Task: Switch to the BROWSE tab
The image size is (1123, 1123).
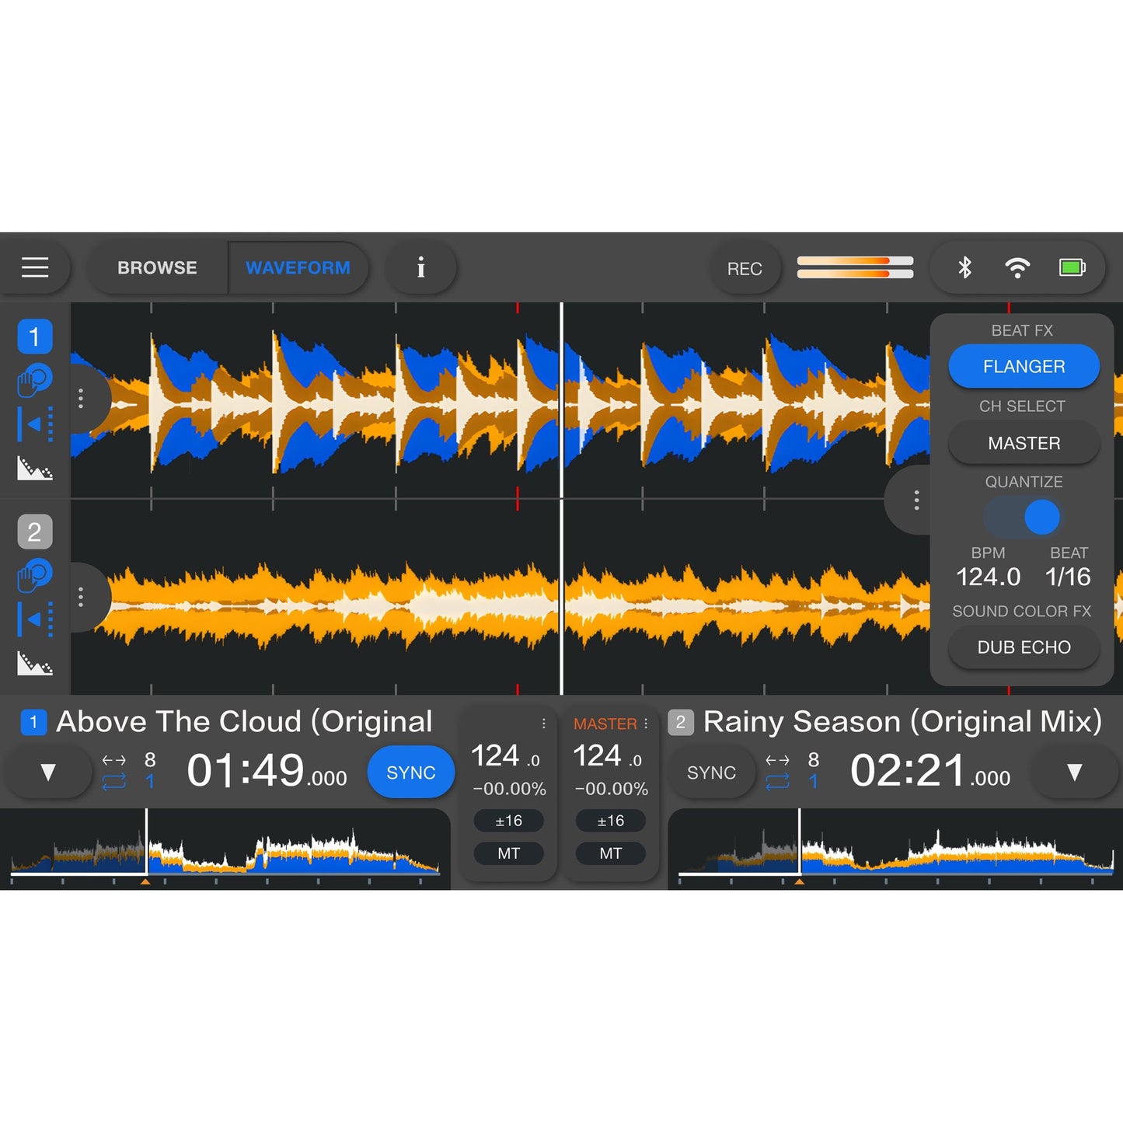Action: click(x=156, y=267)
